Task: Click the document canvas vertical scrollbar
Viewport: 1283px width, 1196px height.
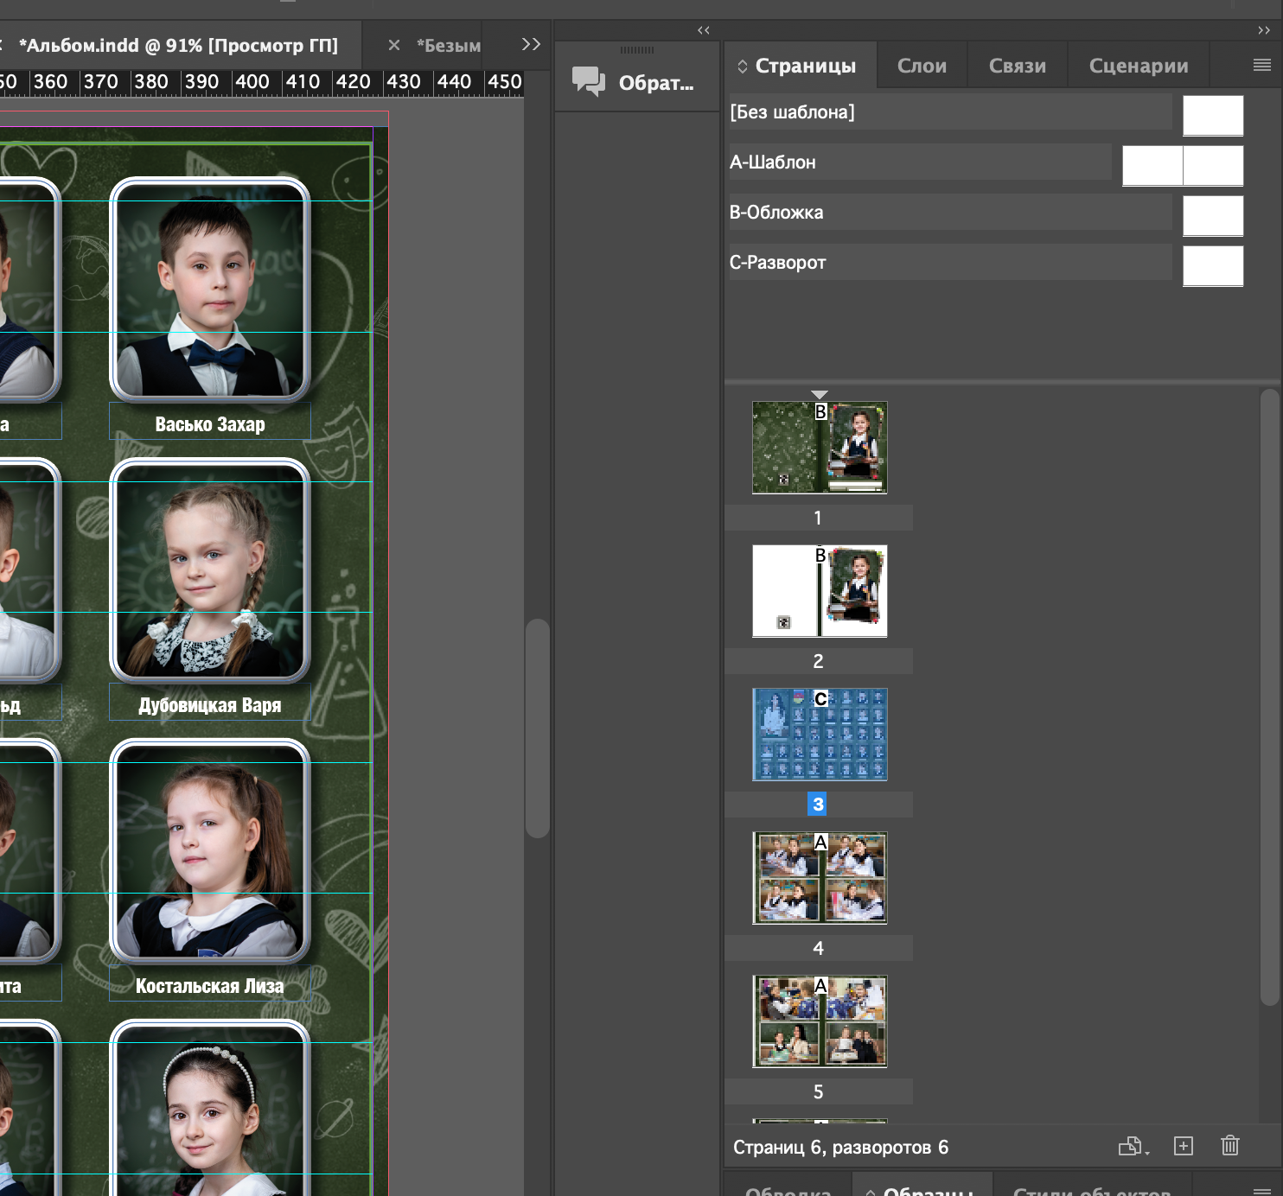Action: click(538, 728)
